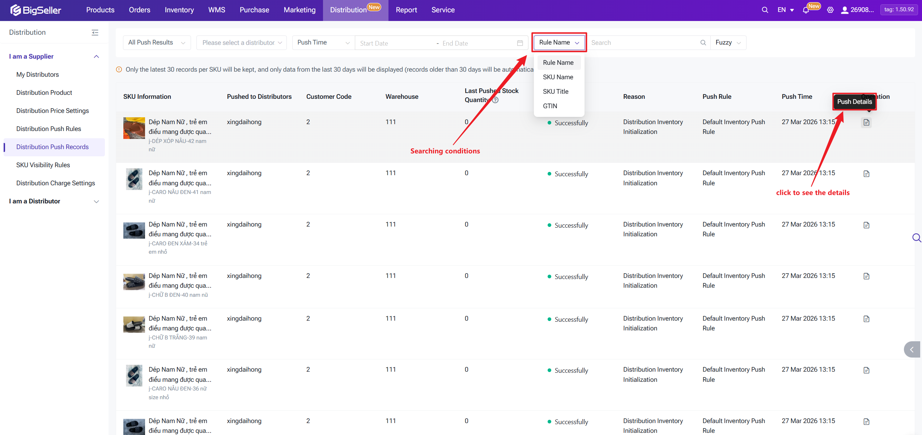Click the header search magnifier icon
922x435 pixels.
tap(765, 10)
